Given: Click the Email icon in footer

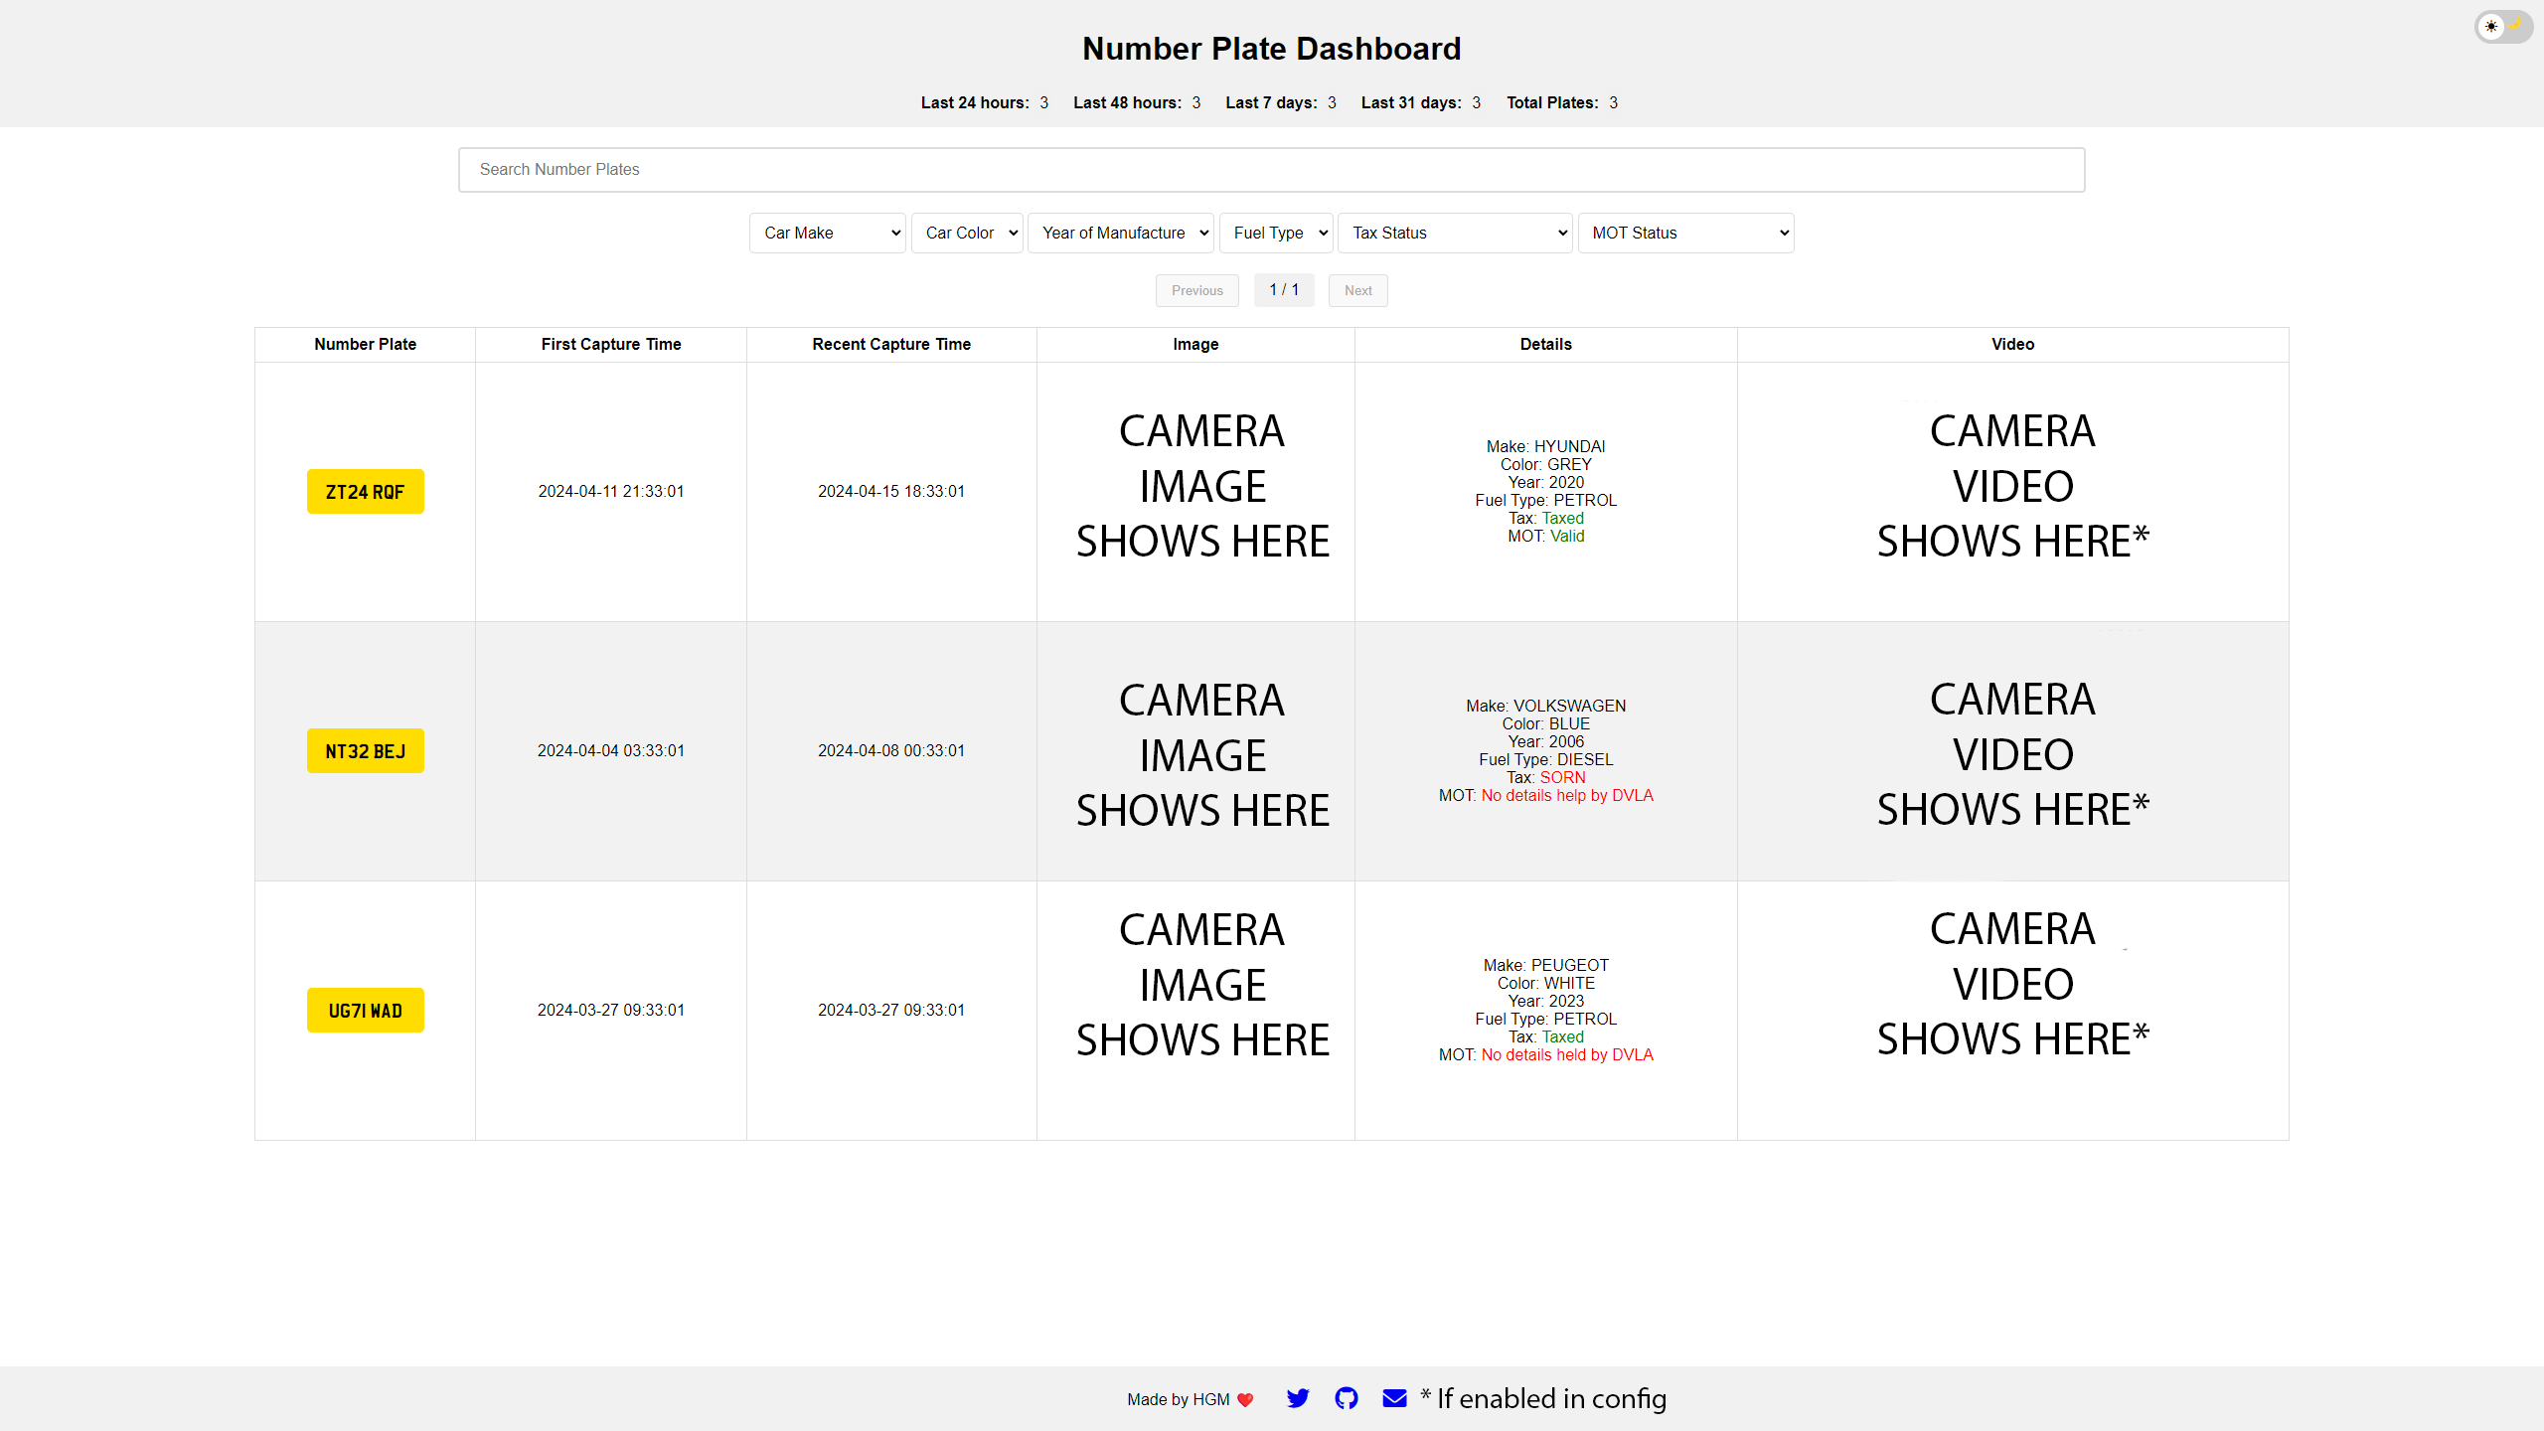Looking at the screenshot, I should [x=1394, y=1398].
